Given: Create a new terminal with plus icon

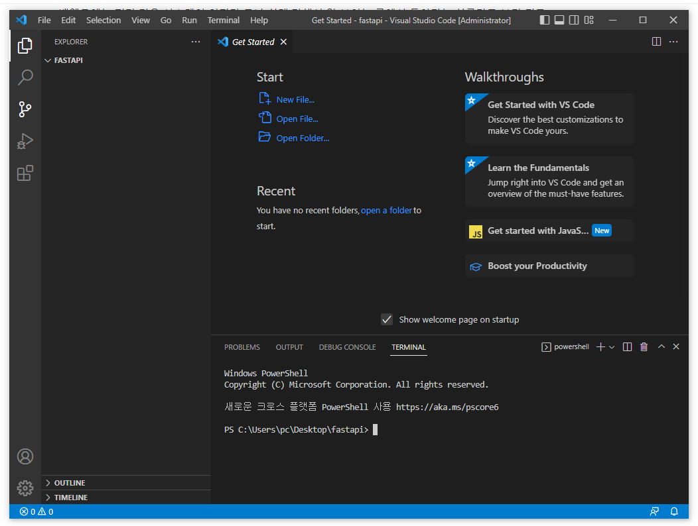Looking at the screenshot, I should click(x=600, y=347).
